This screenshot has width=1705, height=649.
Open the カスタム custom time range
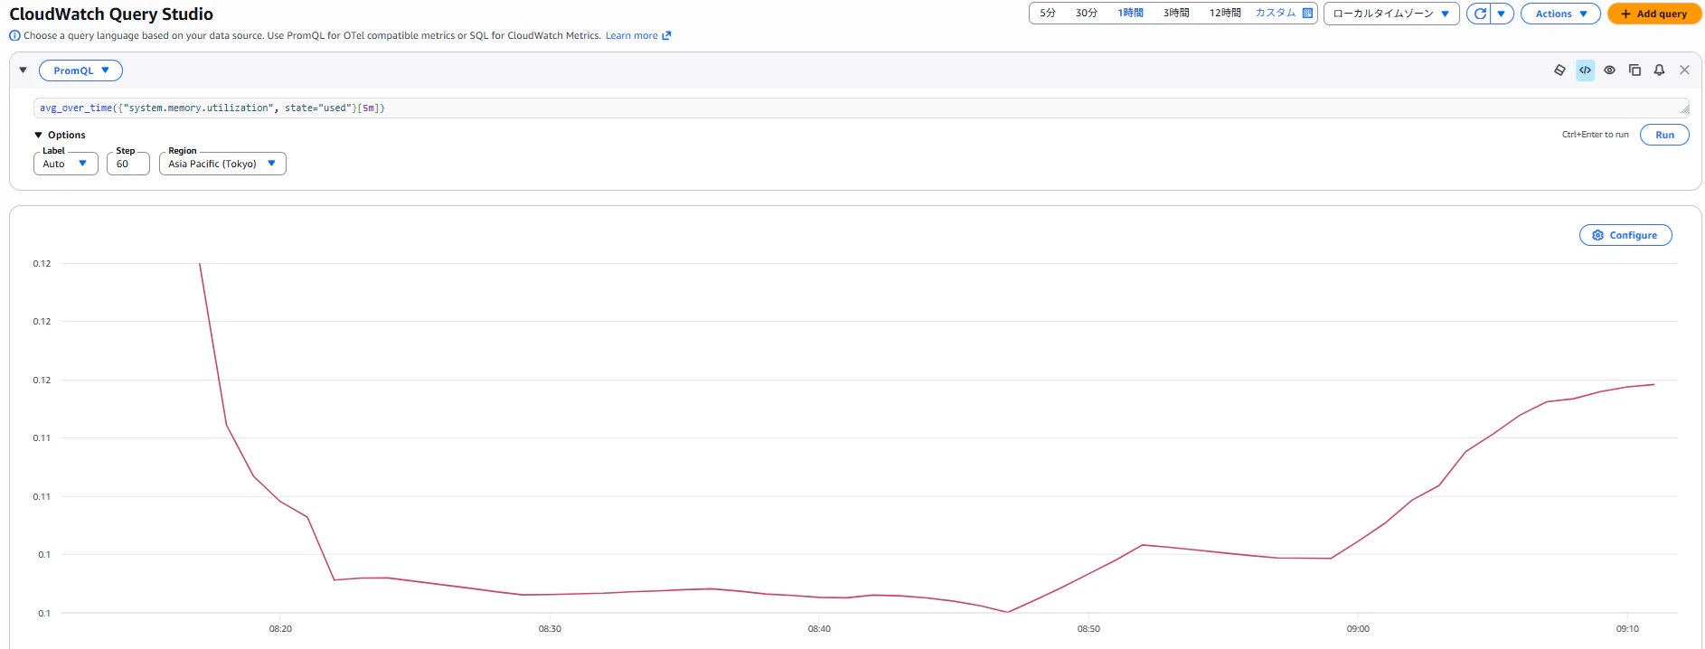[x=1276, y=14]
